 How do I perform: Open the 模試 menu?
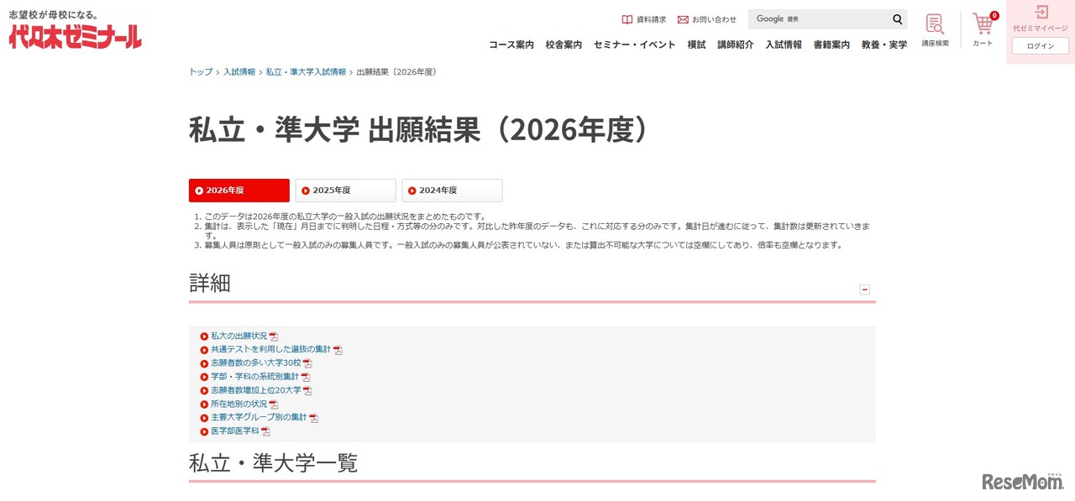click(696, 44)
